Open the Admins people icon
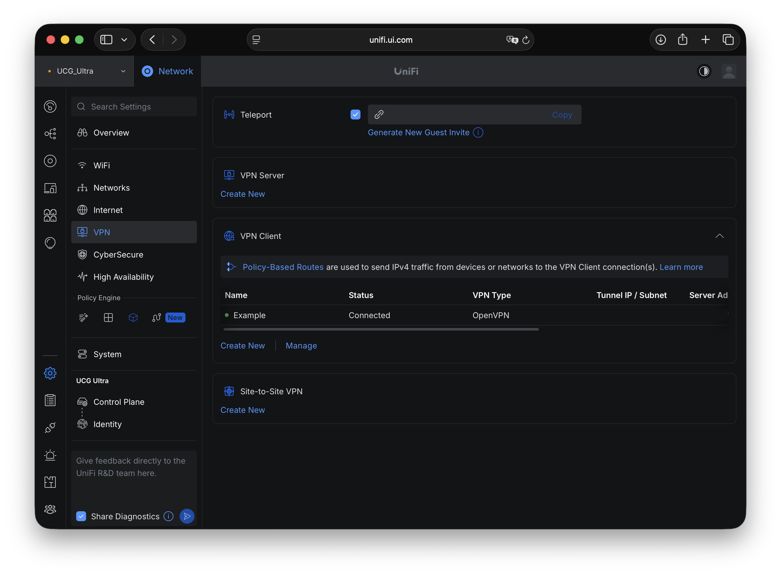 pos(50,510)
